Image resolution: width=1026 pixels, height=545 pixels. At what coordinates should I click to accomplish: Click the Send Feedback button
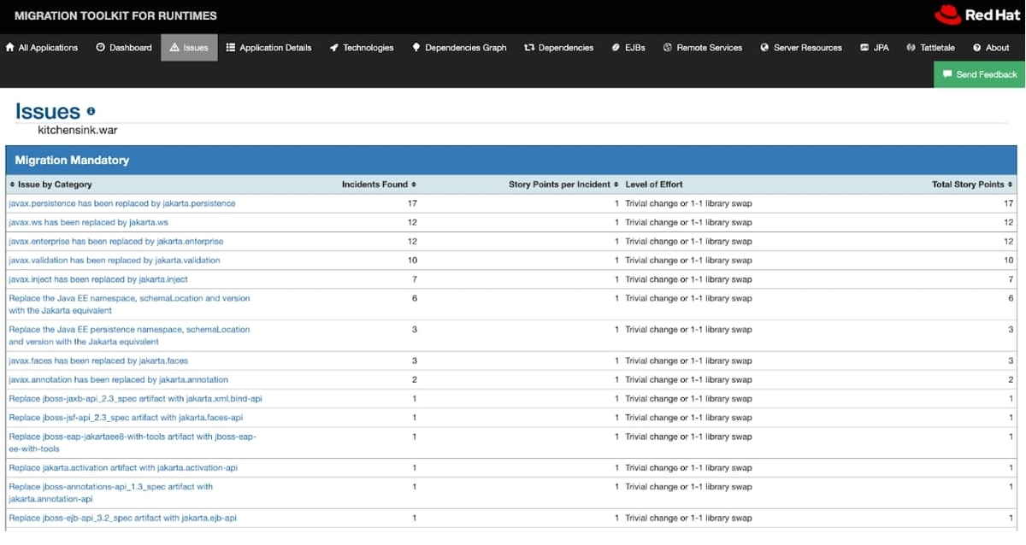click(978, 74)
